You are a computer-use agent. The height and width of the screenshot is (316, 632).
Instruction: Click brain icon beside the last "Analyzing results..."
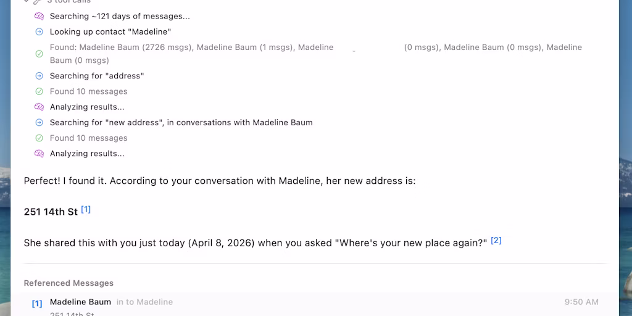point(39,154)
